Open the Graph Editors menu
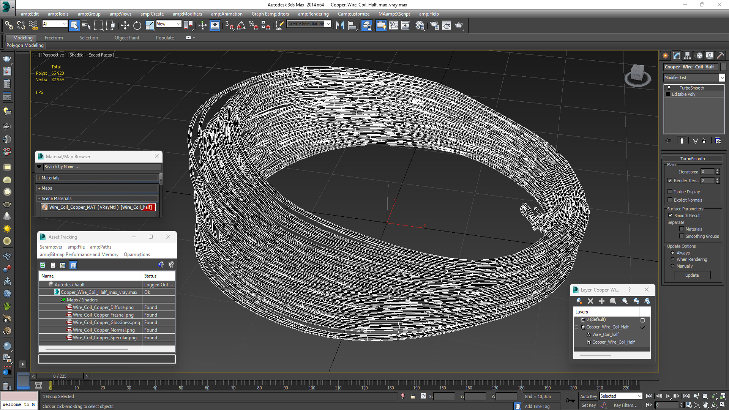This screenshot has height=410, width=729. pos(270,14)
